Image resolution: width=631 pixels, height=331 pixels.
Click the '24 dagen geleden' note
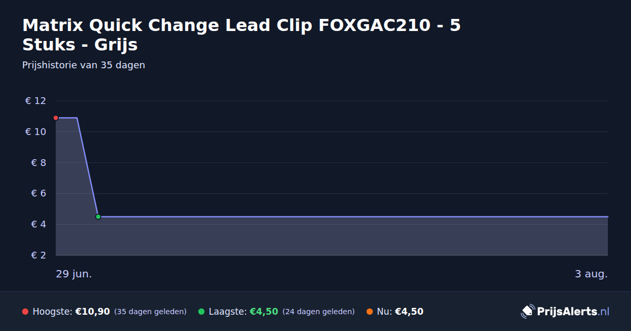pyautogui.click(x=319, y=312)
